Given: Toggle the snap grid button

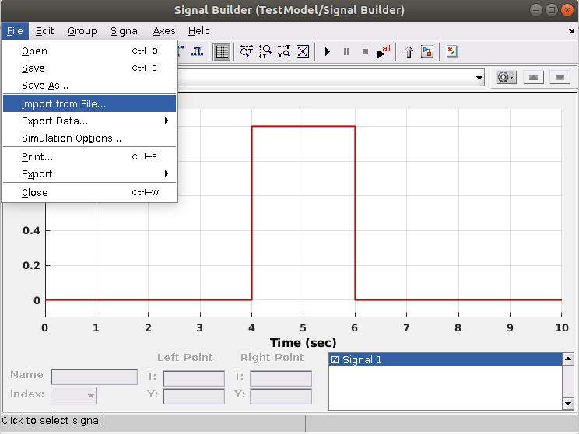Looking at the screenshot, I should pos(222,51).
